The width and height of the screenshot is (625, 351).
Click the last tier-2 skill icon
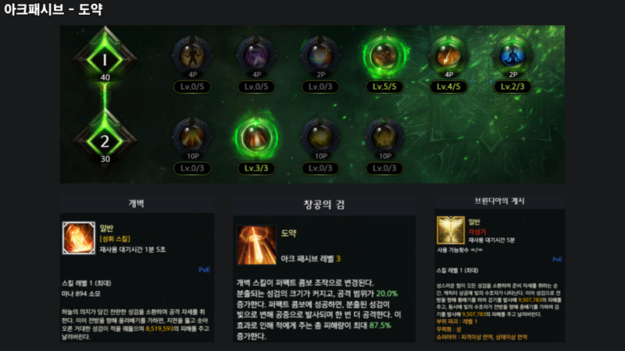pos(384,138)
